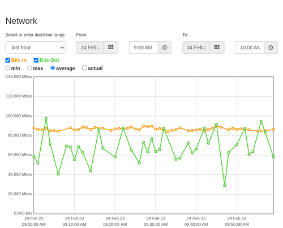Viewport: 283px width, 228px height.
Task: Click the Bits In orange label
Action: point(19,60)
